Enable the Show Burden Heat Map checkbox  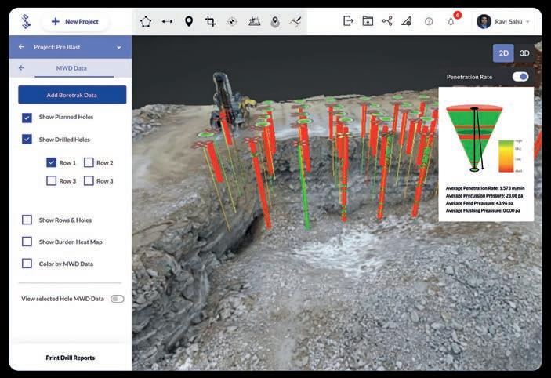(x=27, y=242)
